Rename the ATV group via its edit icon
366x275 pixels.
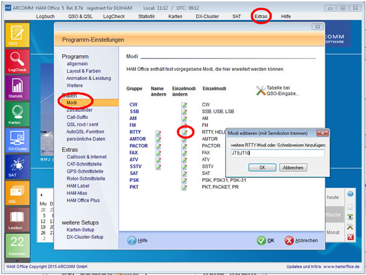point(158,160)
